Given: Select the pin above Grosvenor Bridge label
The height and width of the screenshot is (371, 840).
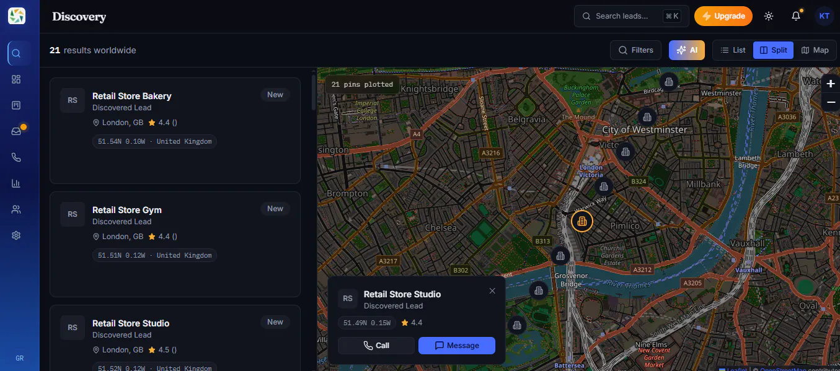Looking at the screenshot, I should pyautogui.click(x=560, y=255).
